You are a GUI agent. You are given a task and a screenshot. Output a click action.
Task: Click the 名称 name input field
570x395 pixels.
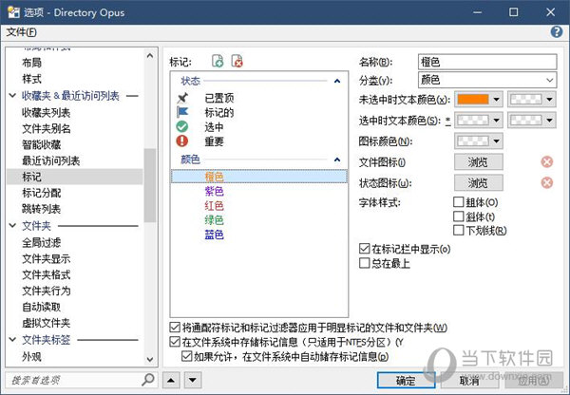(487, 62)
